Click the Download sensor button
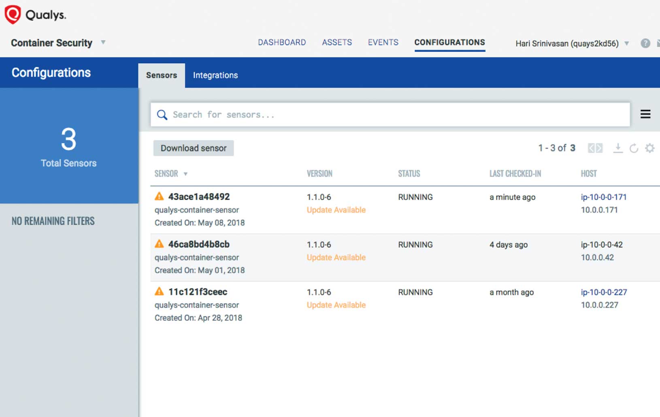This screenshot has width=660, height=417. coord(194,148)
